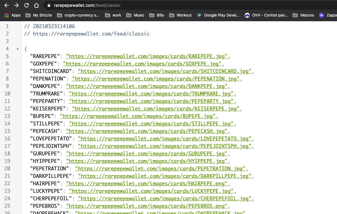Image resolution: width=337 pixels, height=214 pixels.
Task: Open the HYIPPEPE.jpg image link
Action: point(147,161)
